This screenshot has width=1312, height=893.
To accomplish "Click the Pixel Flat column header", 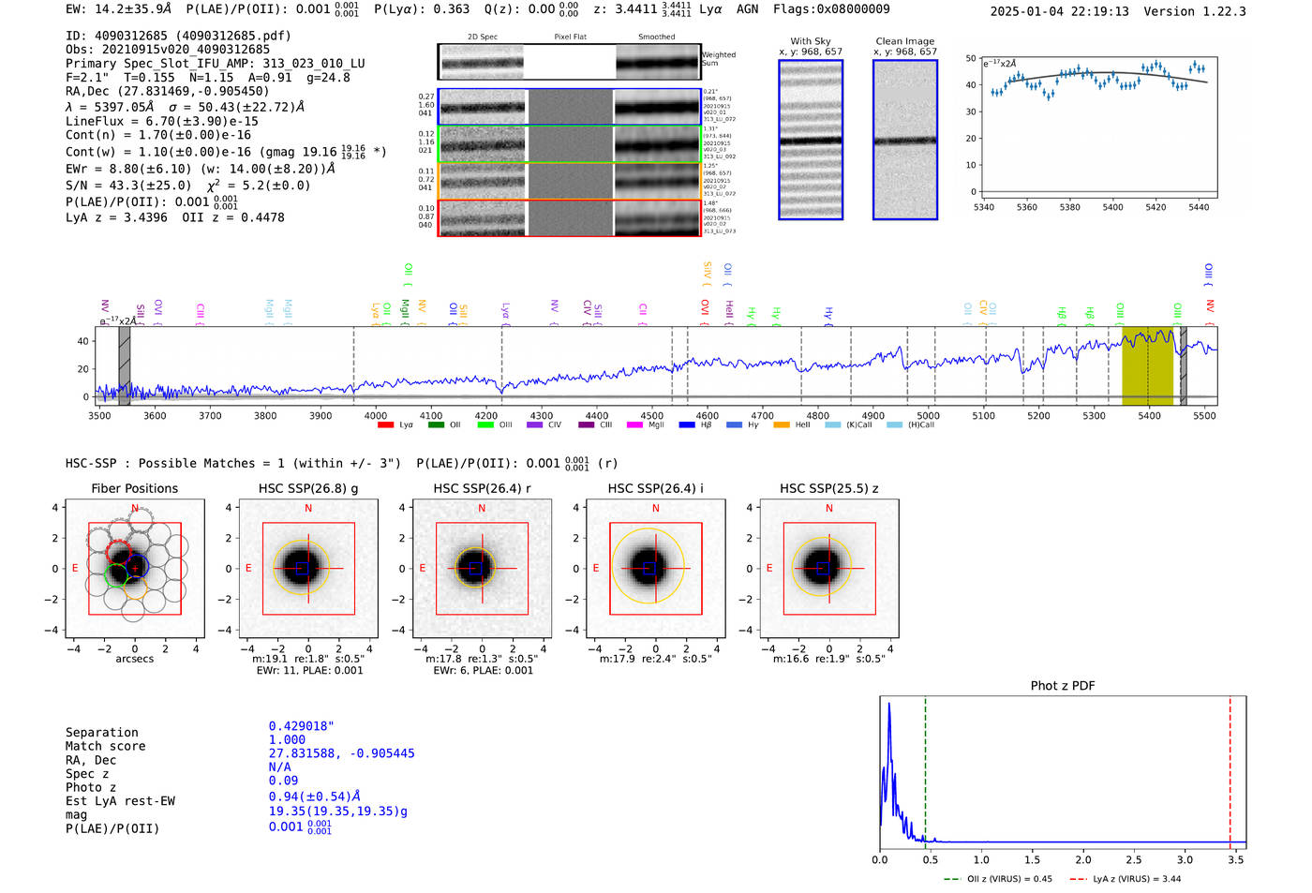I will coord(570,37).
